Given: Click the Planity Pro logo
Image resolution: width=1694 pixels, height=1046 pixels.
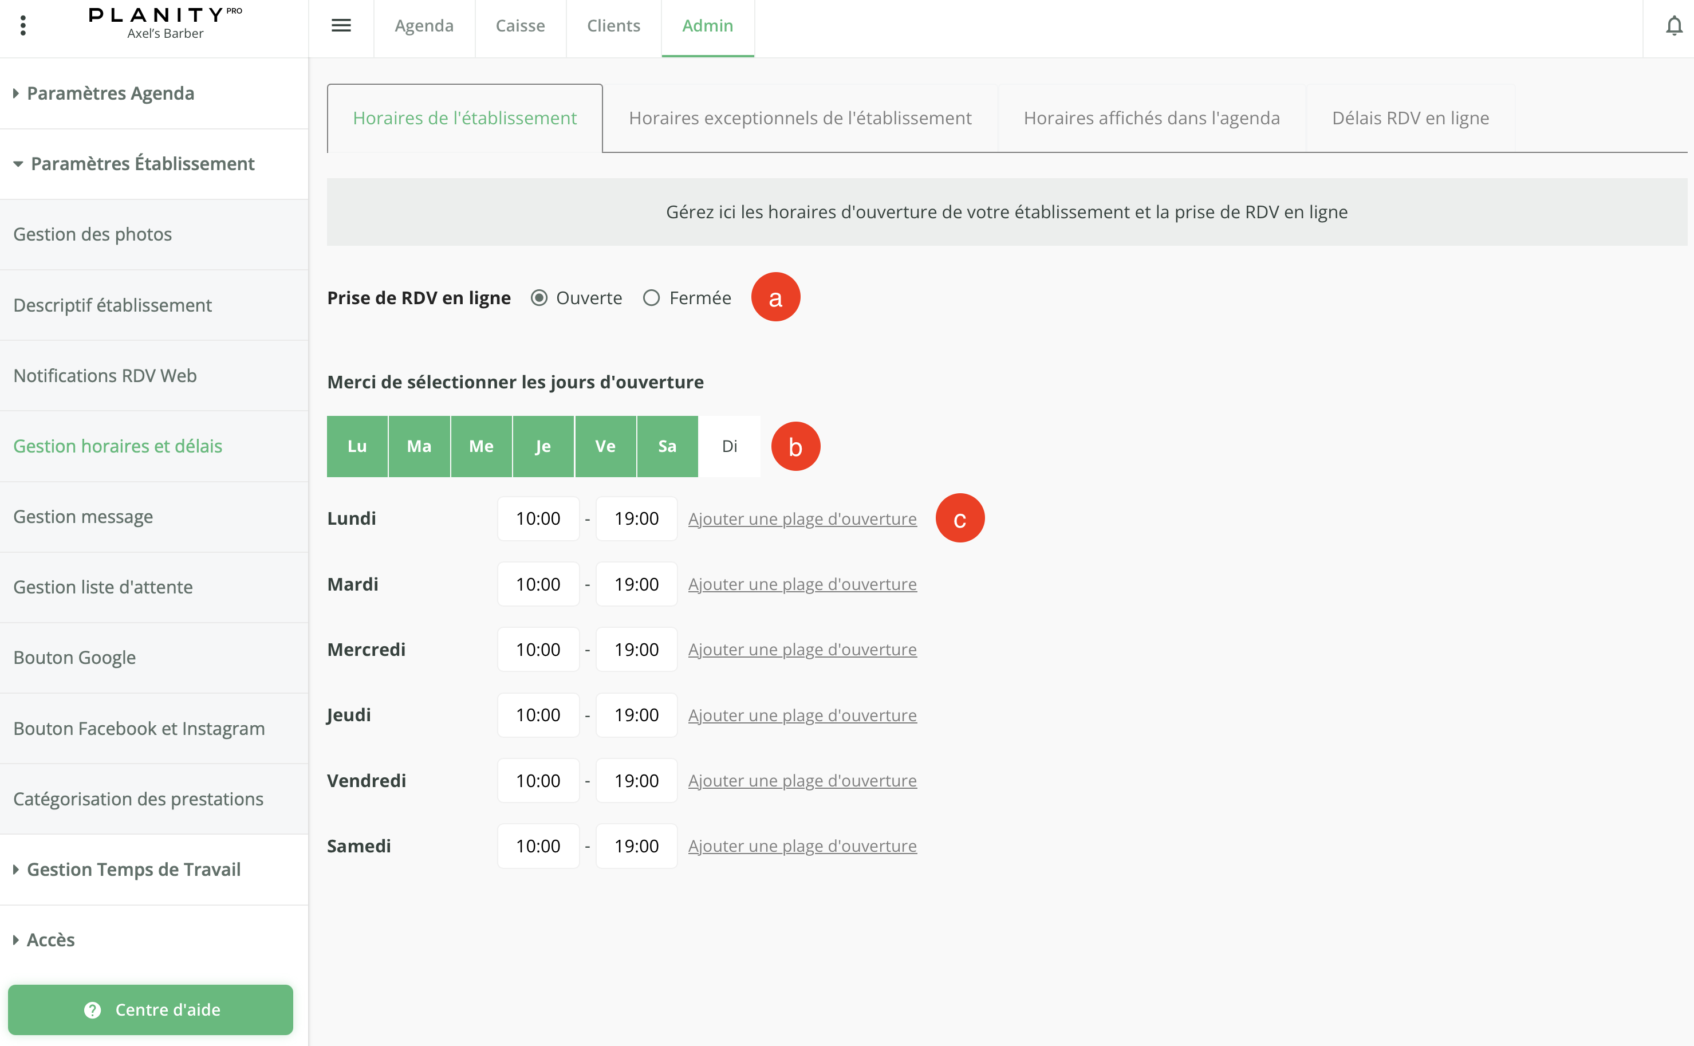Looking at the screenshot, I should point(166,22).
